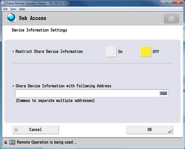Screen dimensions: 185x149
Task: Open the Help menu
Action: [22, 9]
